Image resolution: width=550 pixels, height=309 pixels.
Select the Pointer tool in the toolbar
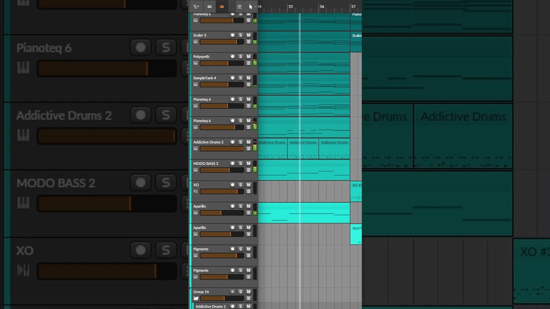click(251, 6)
